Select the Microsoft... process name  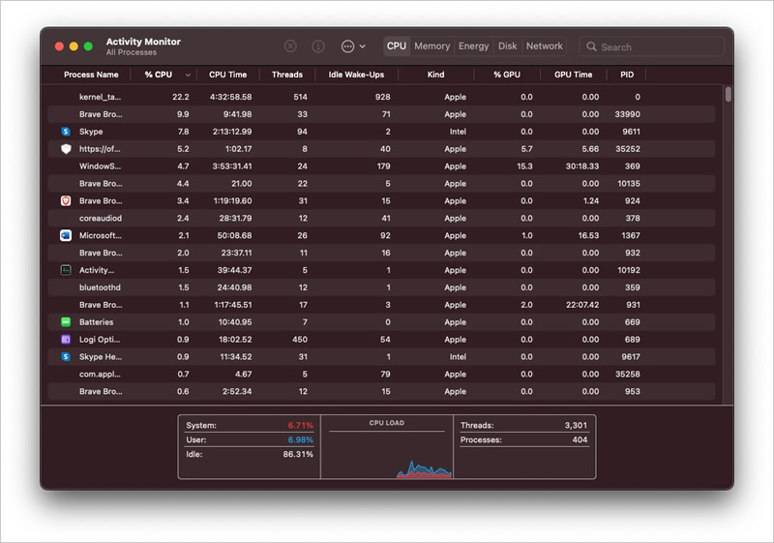pos(101,235)
